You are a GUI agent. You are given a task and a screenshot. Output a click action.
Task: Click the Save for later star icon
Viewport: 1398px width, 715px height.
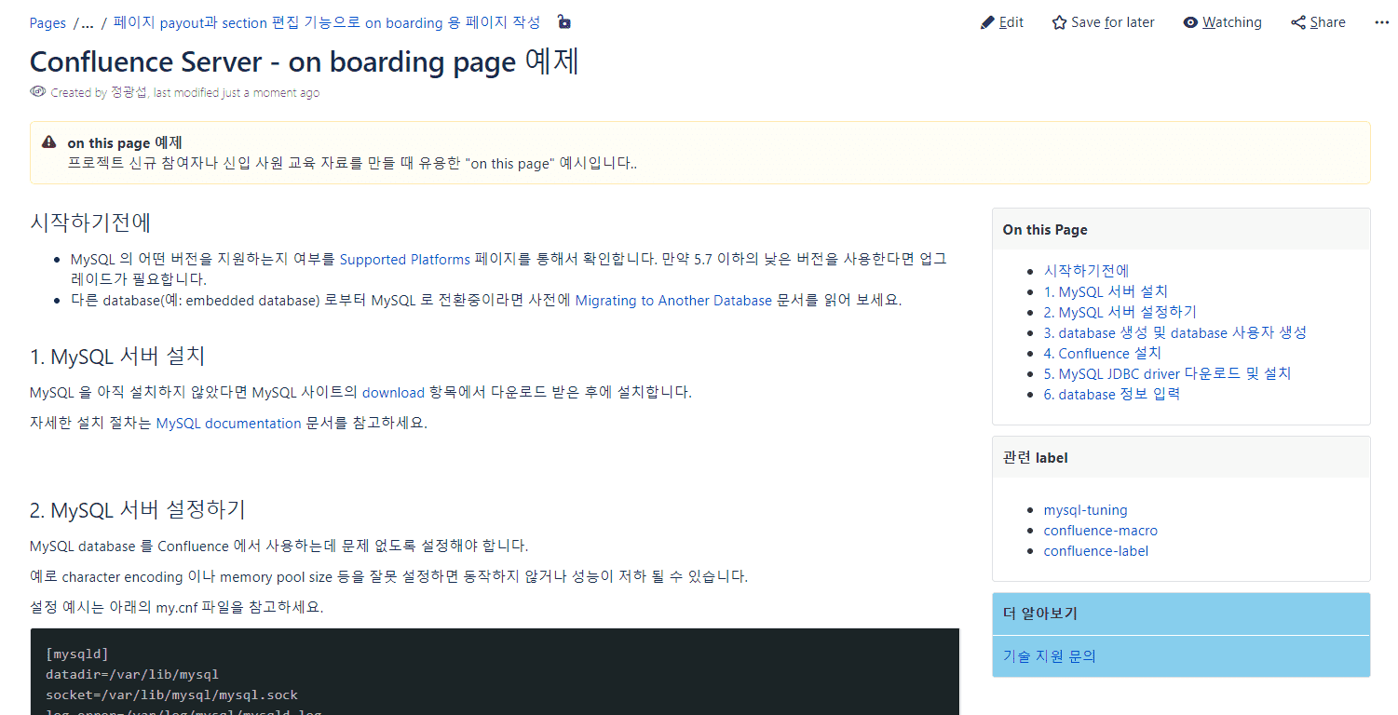(1059, 22)
